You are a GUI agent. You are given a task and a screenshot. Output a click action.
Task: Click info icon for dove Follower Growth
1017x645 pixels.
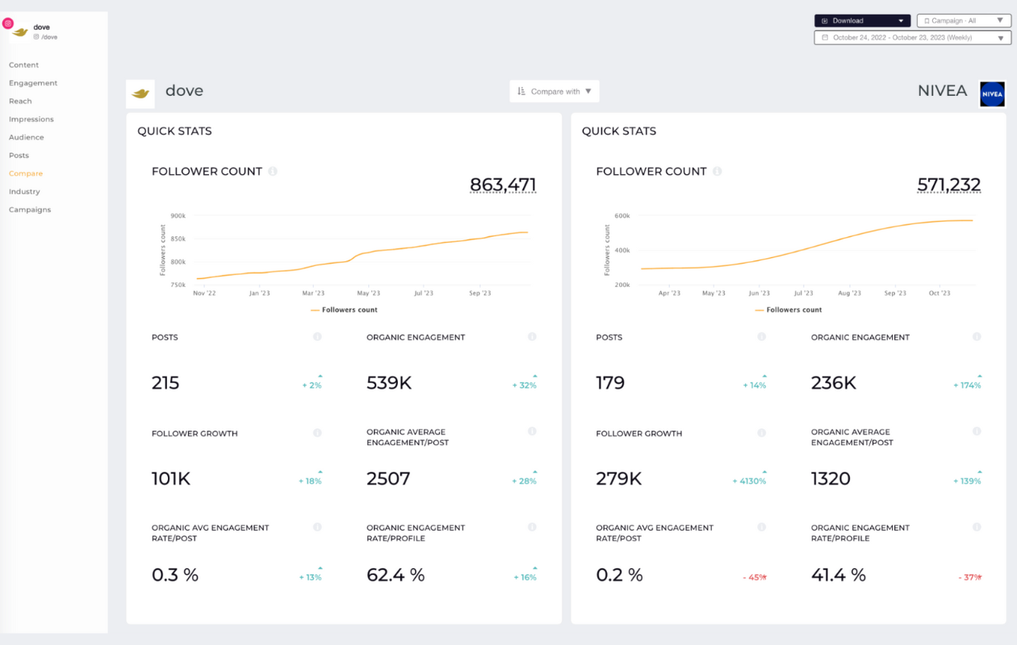[x=317, y=432]
